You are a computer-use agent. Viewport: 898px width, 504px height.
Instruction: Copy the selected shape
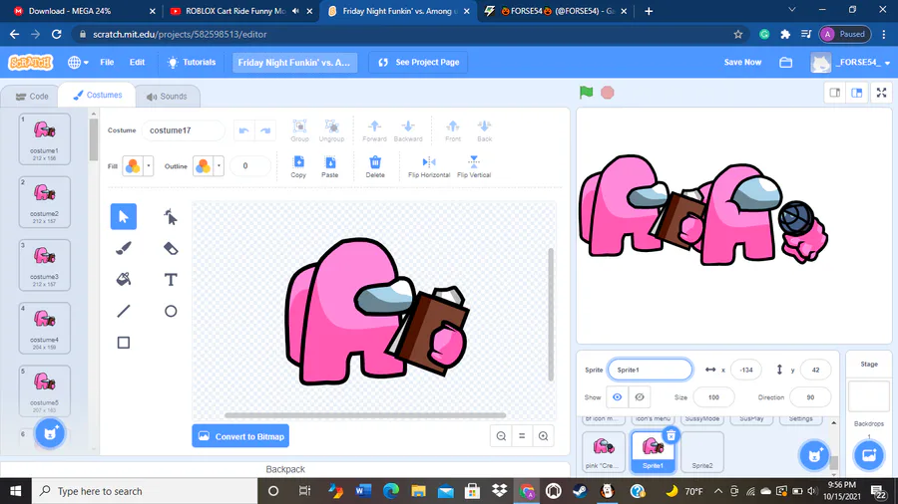(x=298, y=167)
